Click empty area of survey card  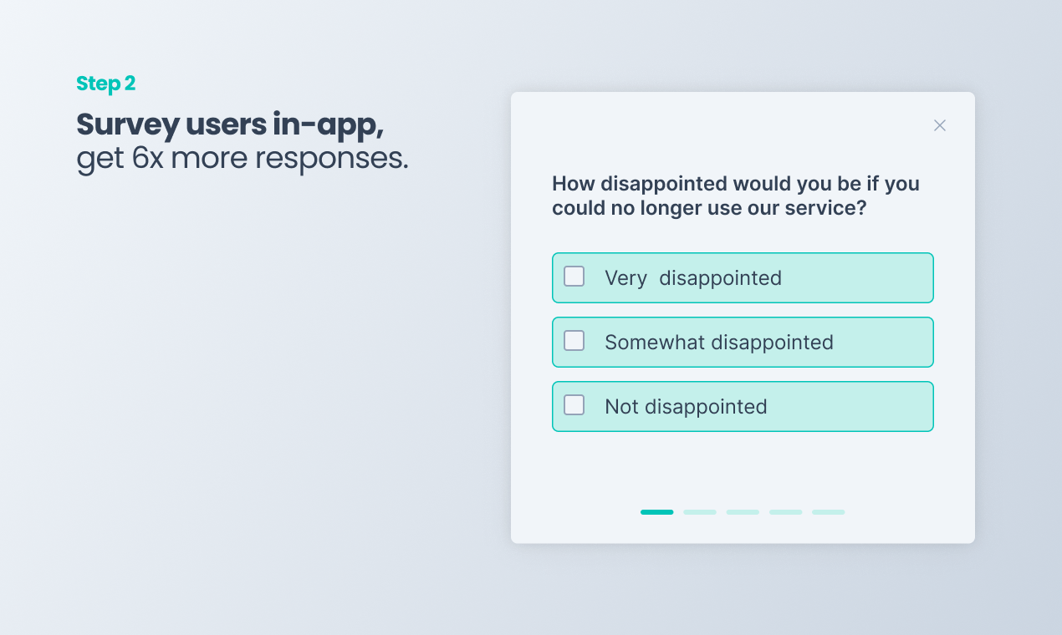pyautogui.click(x=743, y=468)
